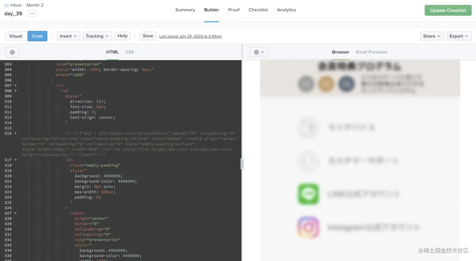This screenshot has width=476, height=261.
Task: Click the Save button
Action: [x=148, y=36]
